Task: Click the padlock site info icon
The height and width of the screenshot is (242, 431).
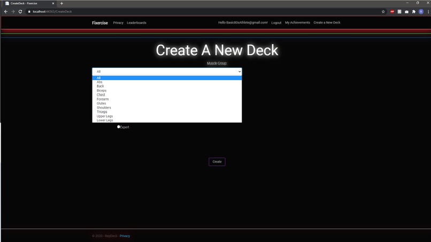Action: (29, 12)
